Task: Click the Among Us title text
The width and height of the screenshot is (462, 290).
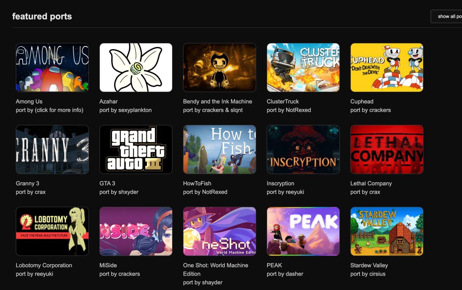Action: point(29,101)
